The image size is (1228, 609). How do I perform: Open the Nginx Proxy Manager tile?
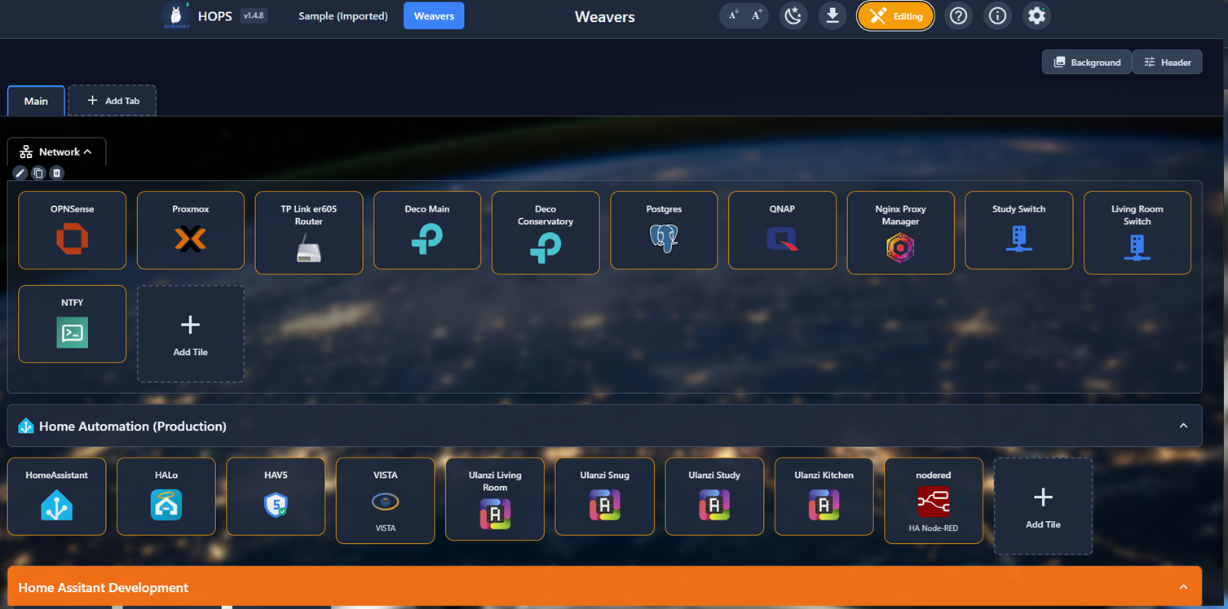pos(900,233)
